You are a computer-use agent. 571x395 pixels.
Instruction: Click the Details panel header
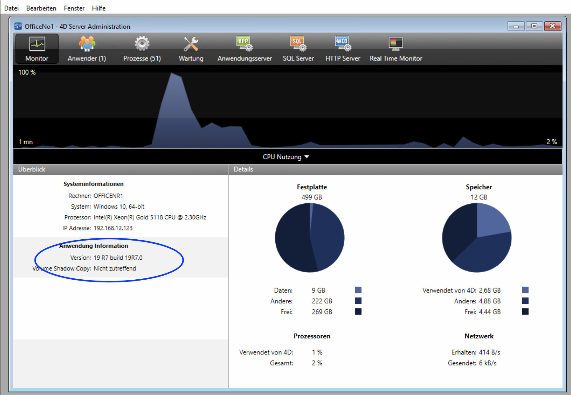tap(396, 169)
